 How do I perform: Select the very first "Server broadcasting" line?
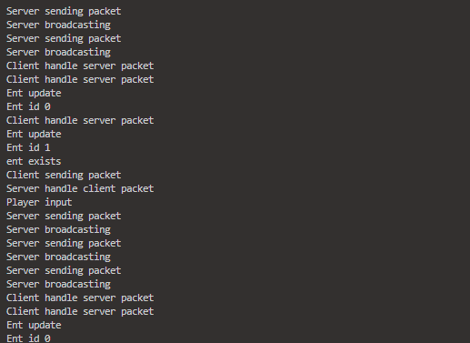58,25
